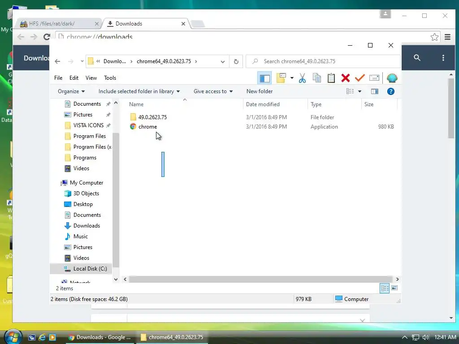Select the 49.0.2623.75 folder
The height and width of the screenshot is (344, 459).
[152, 117]
